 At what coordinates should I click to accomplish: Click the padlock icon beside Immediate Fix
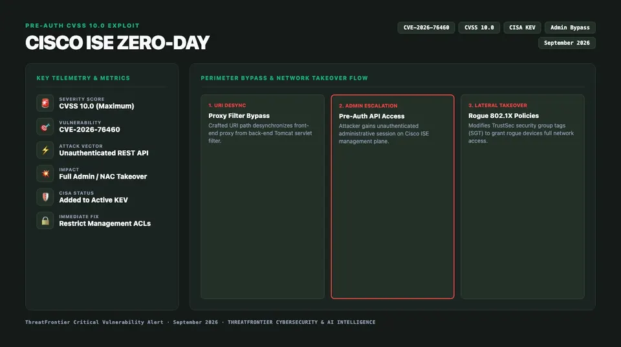click(45, 221)
